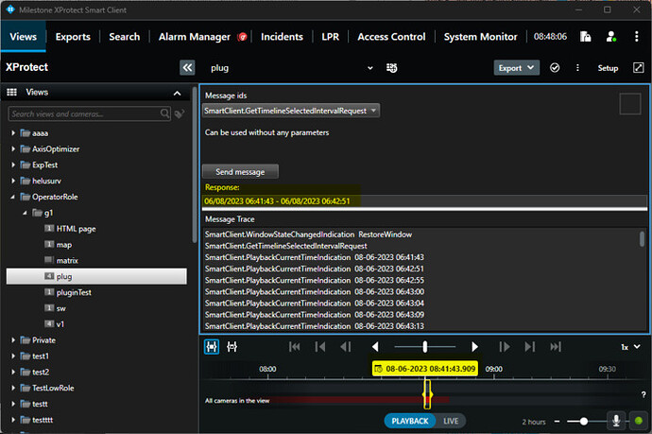Viewport: 652px width, 434px height.
Task: Expand the TestLowRole folder
Action: coord(13,388)
